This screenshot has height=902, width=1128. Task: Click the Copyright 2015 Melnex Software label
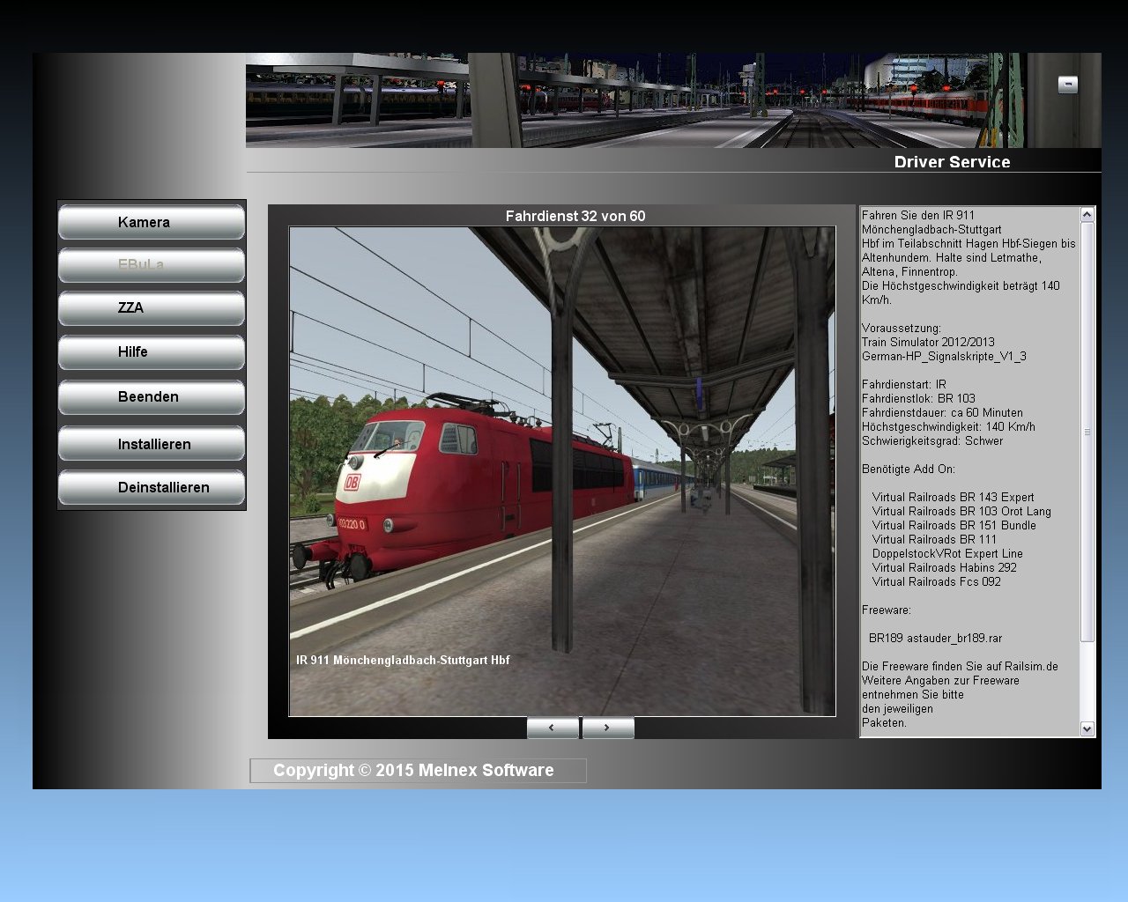pyautogui.click(x=414, y=771)
